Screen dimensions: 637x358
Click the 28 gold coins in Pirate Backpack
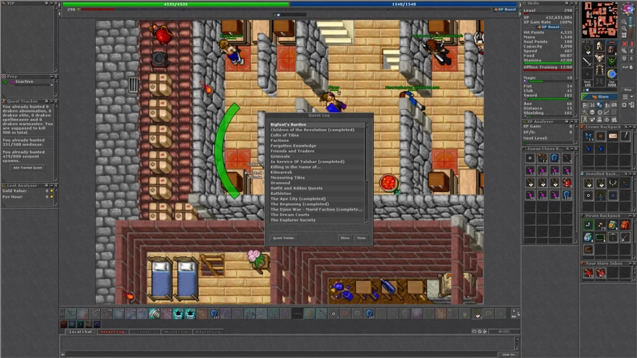(x=600, y=225)
